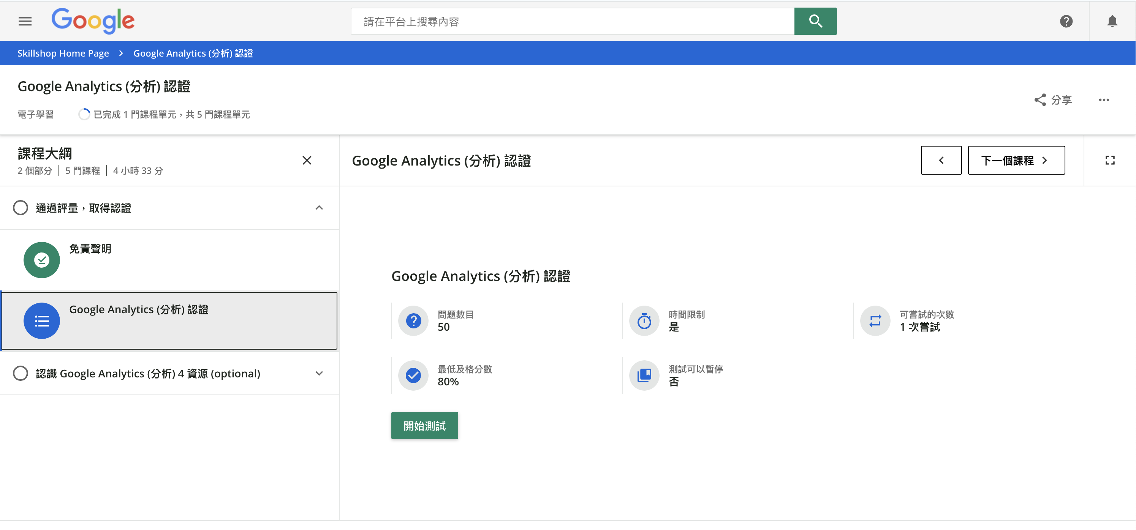Image resolution: width=1136 pixels, height=530 pixels.
Task: Go to previous course with left chevron
Action: pos(941,160)
